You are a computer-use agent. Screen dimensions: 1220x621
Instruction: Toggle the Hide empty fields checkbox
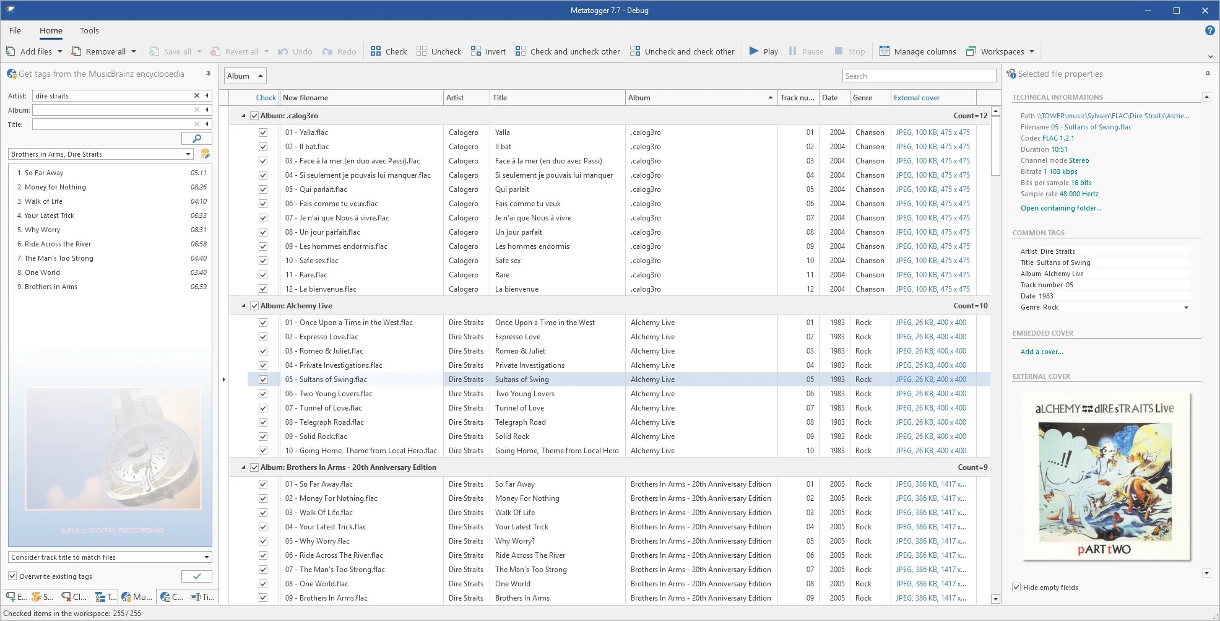click(1016, 587)
